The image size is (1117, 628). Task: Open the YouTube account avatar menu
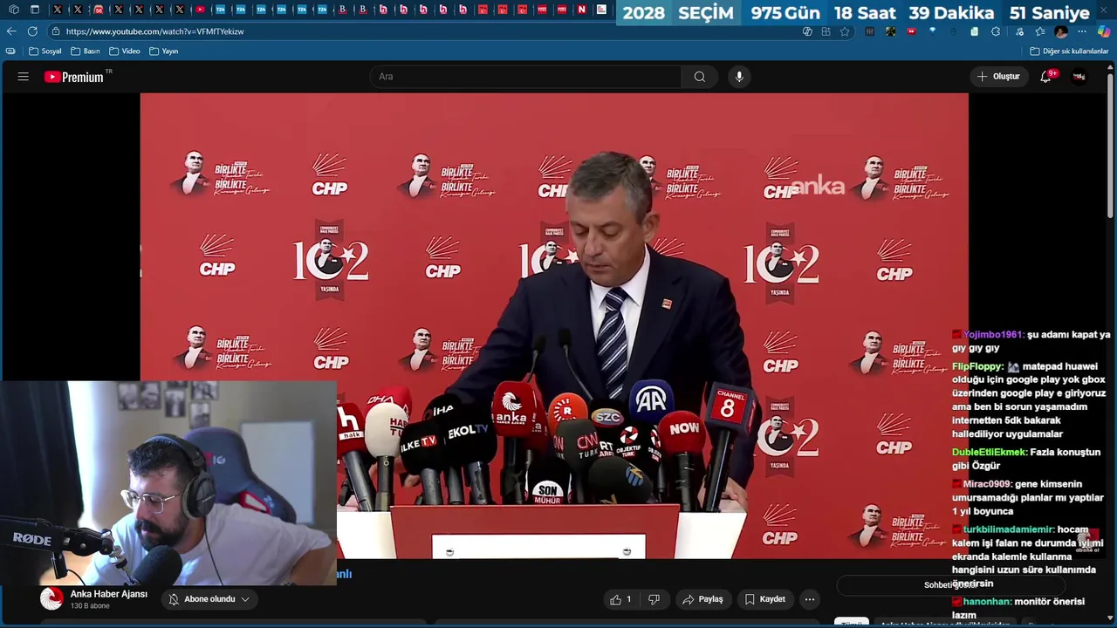[x=1079, y=77]
